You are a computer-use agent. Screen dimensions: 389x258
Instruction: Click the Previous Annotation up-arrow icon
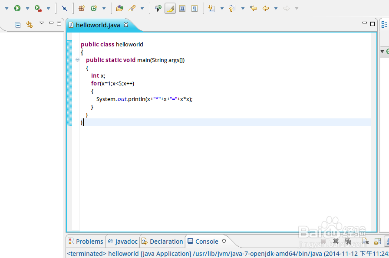[232, 8]
